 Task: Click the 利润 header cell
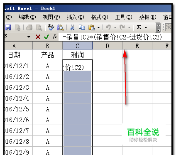pyautogui.click(x=77, y=55)
